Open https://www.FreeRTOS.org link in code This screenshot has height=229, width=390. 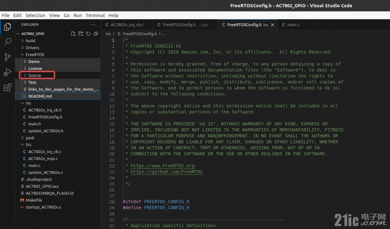pyautogui.click(x=162, y=166)
